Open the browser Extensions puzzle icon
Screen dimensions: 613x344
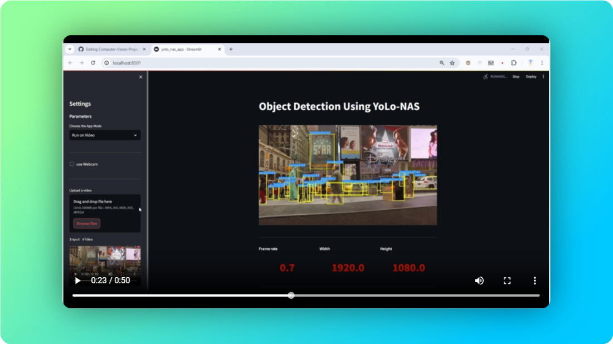[x=514, y=63]
